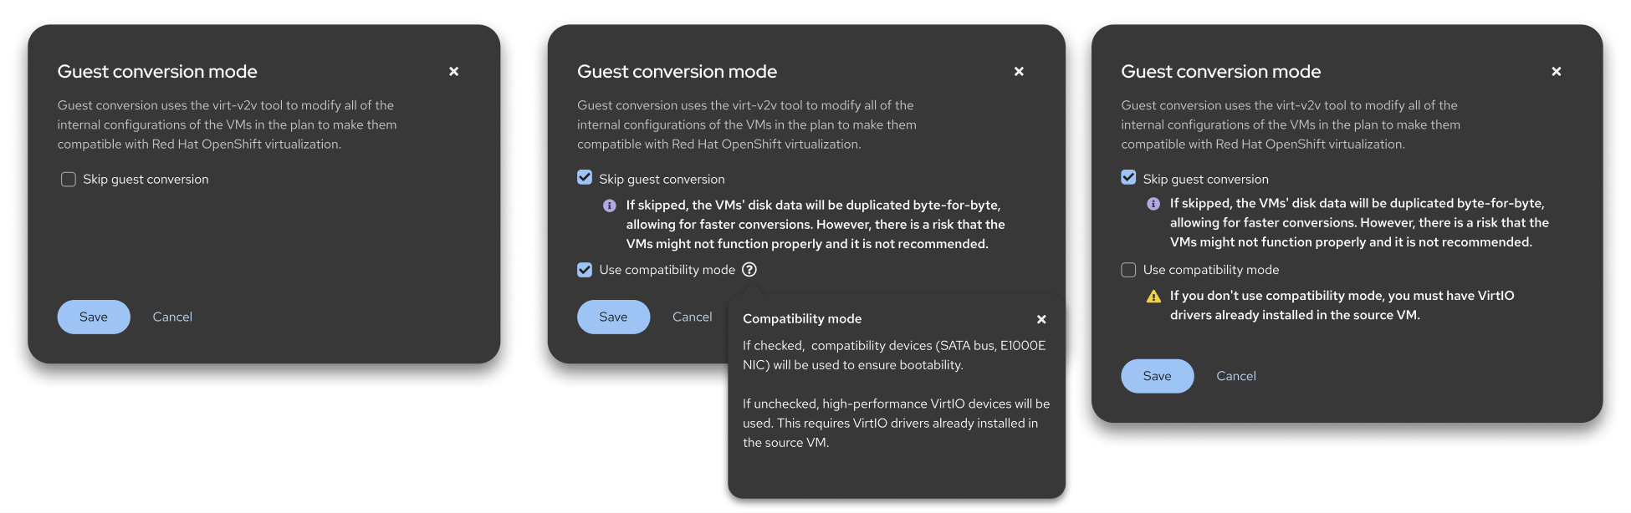
Task: Enable the unchecked Use compatibility mode checkbox
Action: pos(1128,270)
